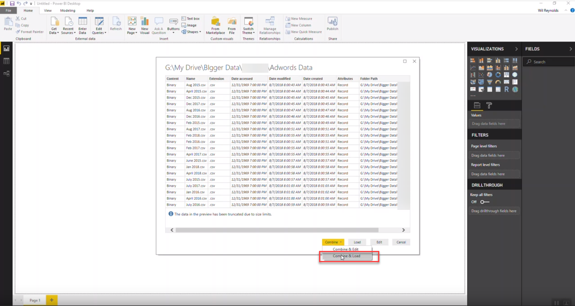Select the Line chart visual
Viewport: 575px width, 306px height.
(x=473, y=68)
